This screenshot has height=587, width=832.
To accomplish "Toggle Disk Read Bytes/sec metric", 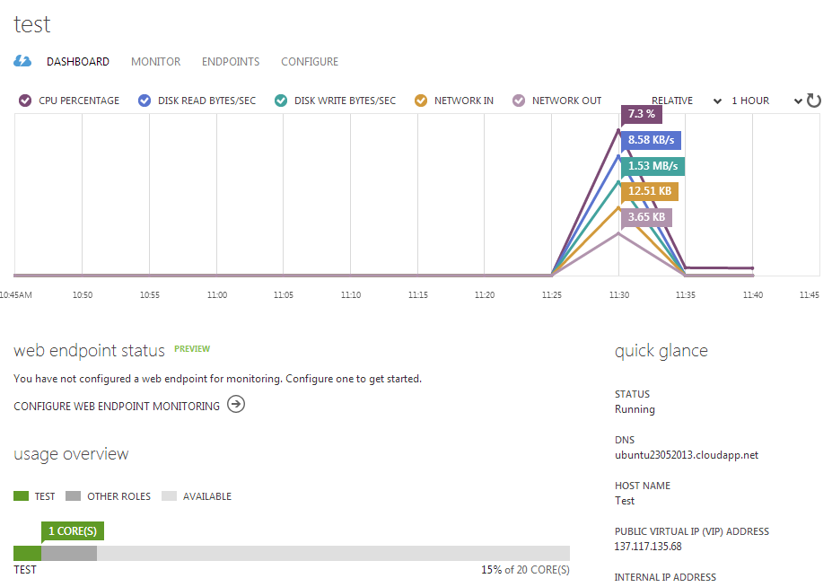I will [x=145, y=101].
